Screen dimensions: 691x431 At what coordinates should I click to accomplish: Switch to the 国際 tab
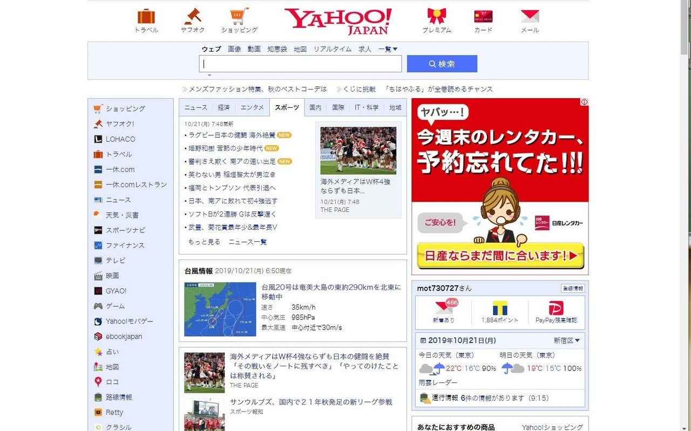(x=338, y=107)
